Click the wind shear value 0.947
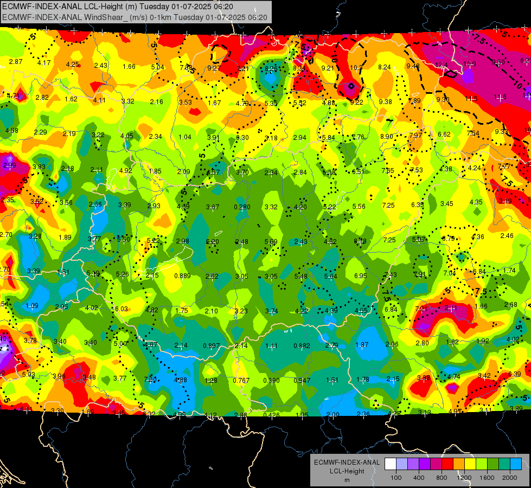 [x=302, y=380]
